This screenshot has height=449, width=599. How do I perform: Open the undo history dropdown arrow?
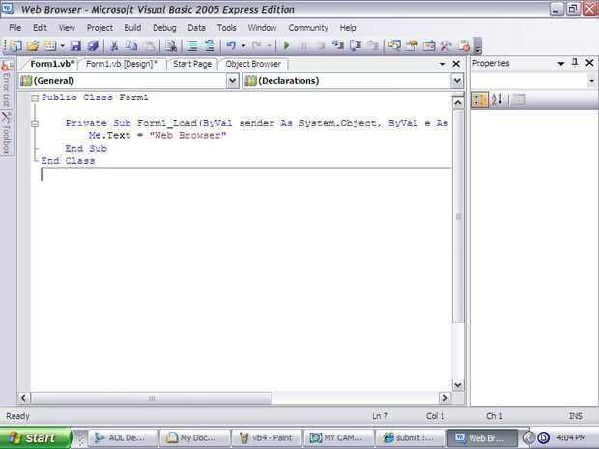click(243, 46)
